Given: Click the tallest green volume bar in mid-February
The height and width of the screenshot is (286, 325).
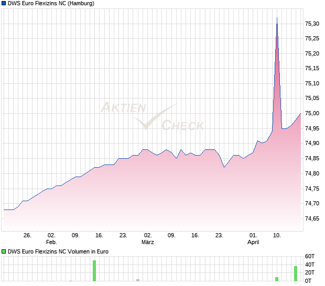Looking at the screenshot, I should (94, 271).
